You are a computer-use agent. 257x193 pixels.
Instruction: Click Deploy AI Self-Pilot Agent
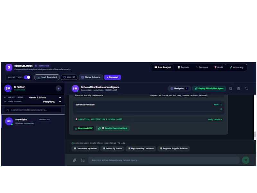[209, 88]
